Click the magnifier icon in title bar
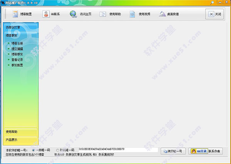Viewport: 231px width, 164px height. click(212, 3)
